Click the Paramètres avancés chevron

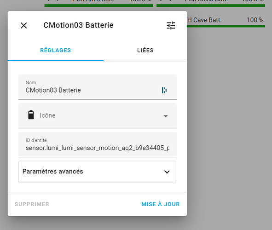click(x=167, y=172)
